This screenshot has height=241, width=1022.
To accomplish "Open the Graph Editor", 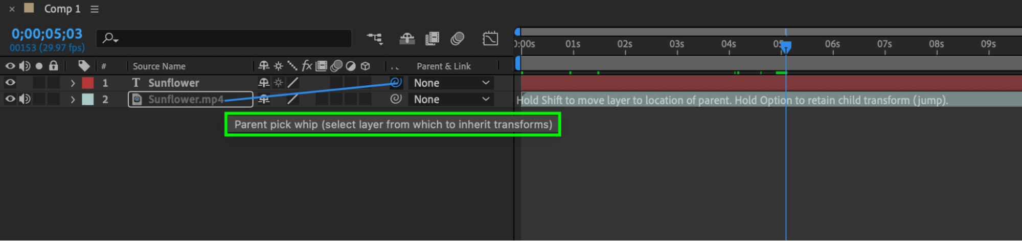I will tap(490, 38).
